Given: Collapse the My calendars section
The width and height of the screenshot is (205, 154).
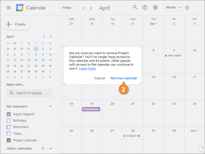Looking at the screenshot, I should (x=50, y=107).
